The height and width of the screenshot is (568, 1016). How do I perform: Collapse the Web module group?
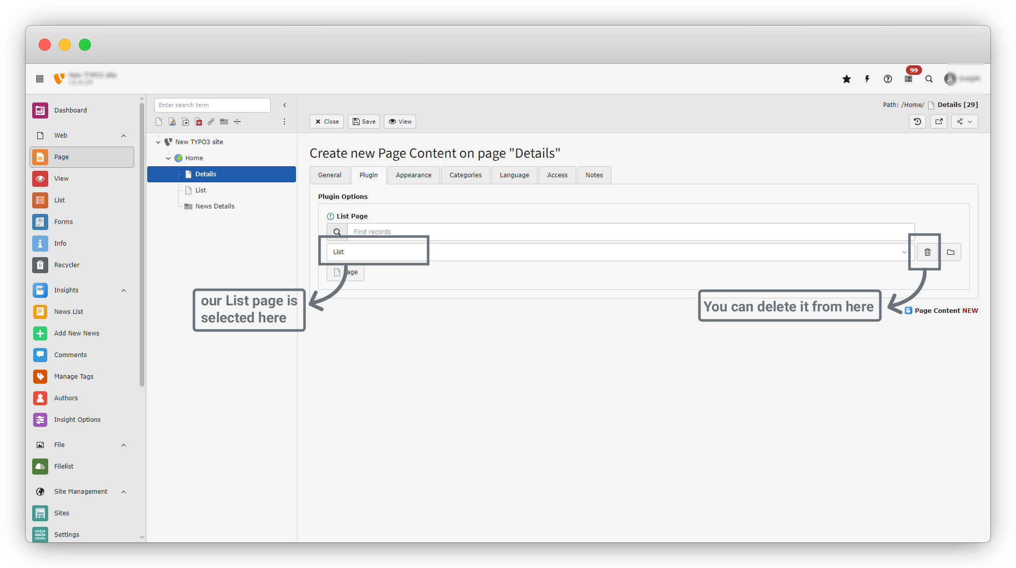(124, 136)
